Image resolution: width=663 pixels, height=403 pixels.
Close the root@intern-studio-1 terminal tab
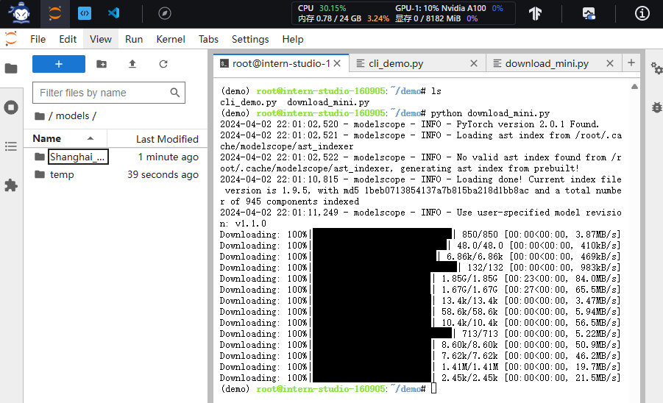(x=337, y=63)
